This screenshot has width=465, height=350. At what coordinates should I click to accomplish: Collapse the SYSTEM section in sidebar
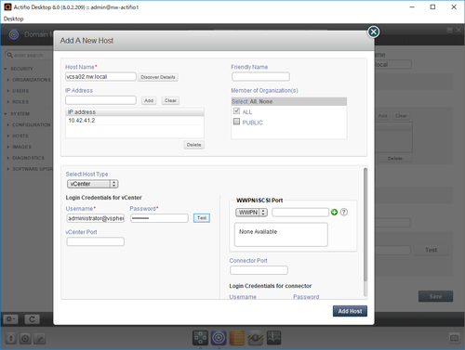(x=6, y=114)
